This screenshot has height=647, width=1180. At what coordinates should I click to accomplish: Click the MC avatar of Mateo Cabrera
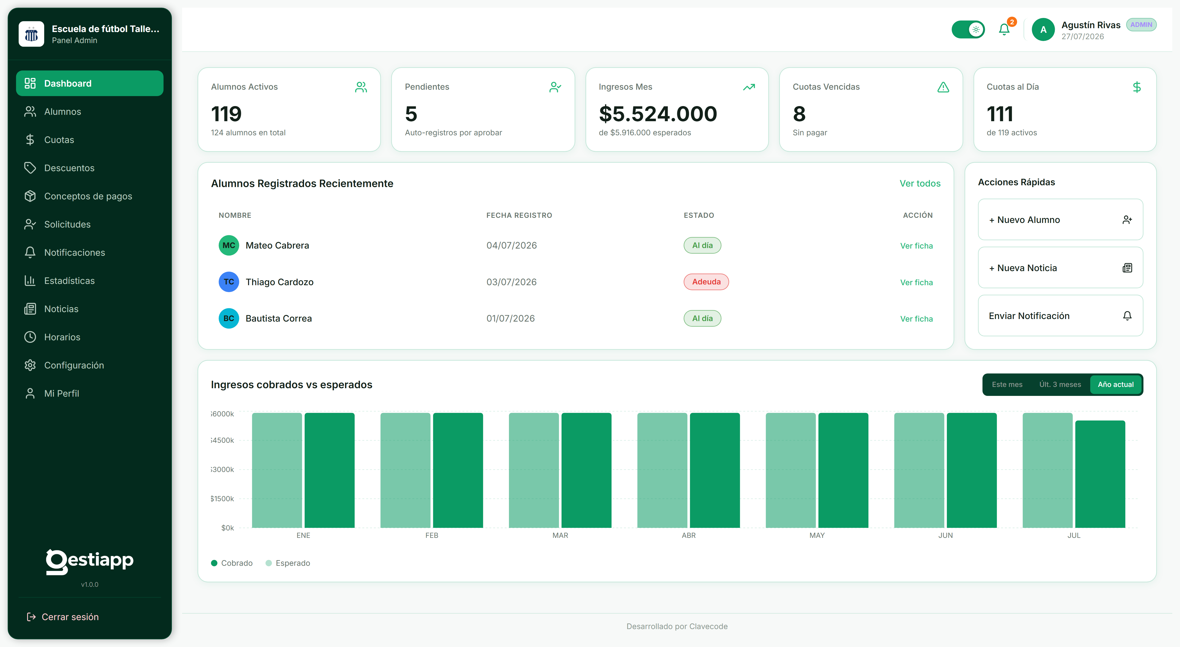pos(229,245)
